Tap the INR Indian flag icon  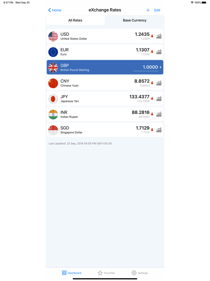point(53,114)
